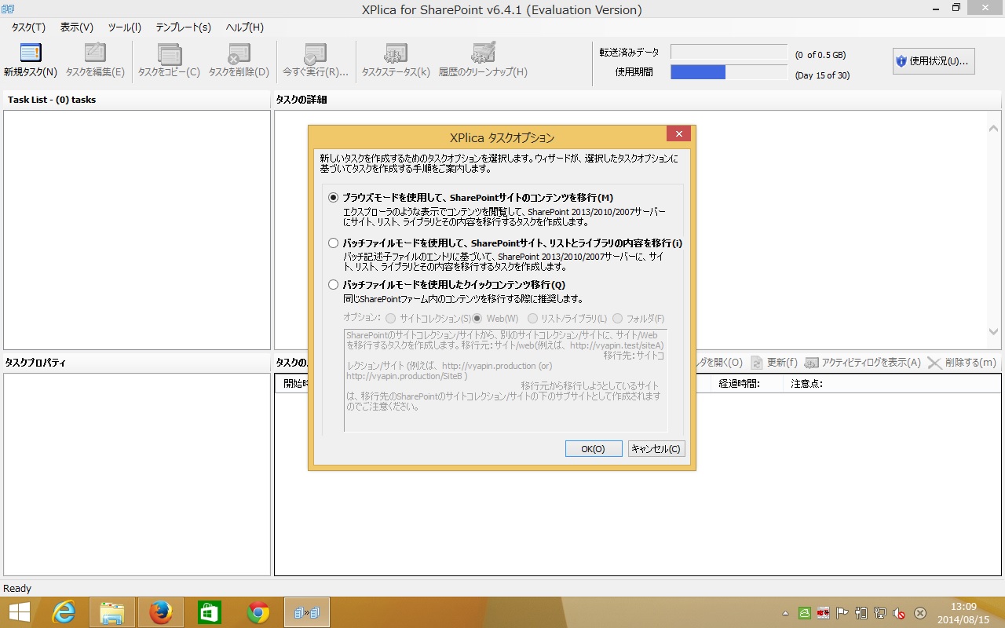Open Windows Store from taskbar
The image size is (1005, 628).
coord(210,612)
